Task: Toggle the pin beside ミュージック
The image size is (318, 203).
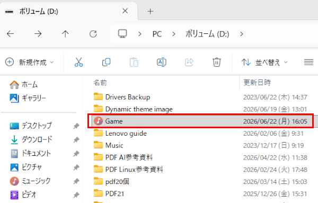Action: (x=76, y=181)
